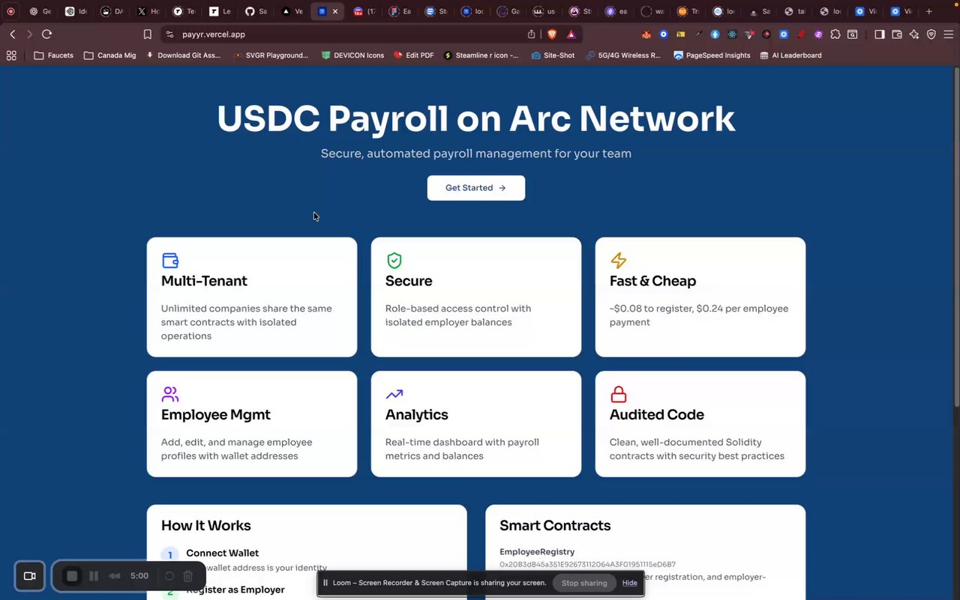Click the Secure shield check icon
The width and height of the screenshot is (960, 600).
tap(394, 260)
